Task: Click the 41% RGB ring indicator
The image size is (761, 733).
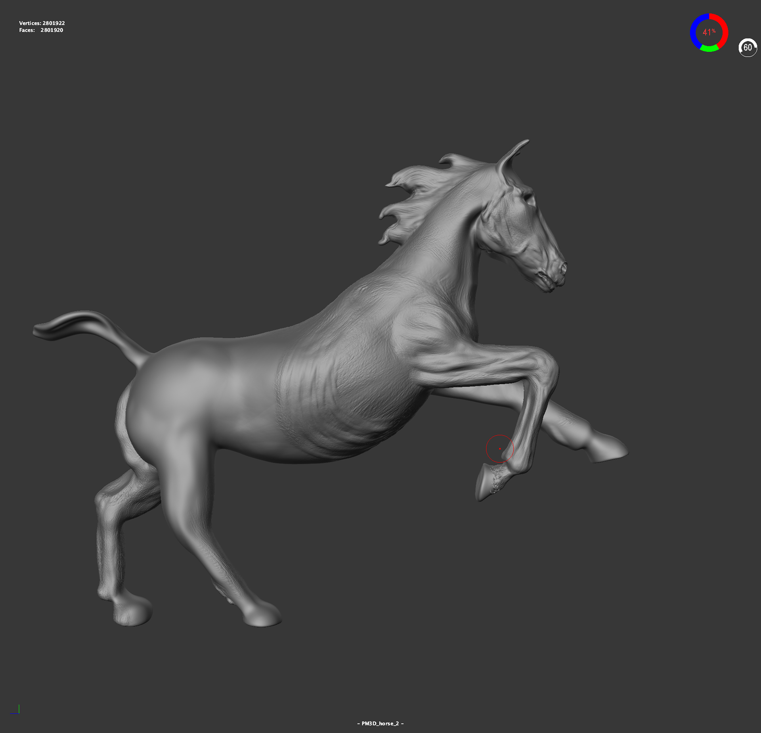Action: tap(709, 33)
